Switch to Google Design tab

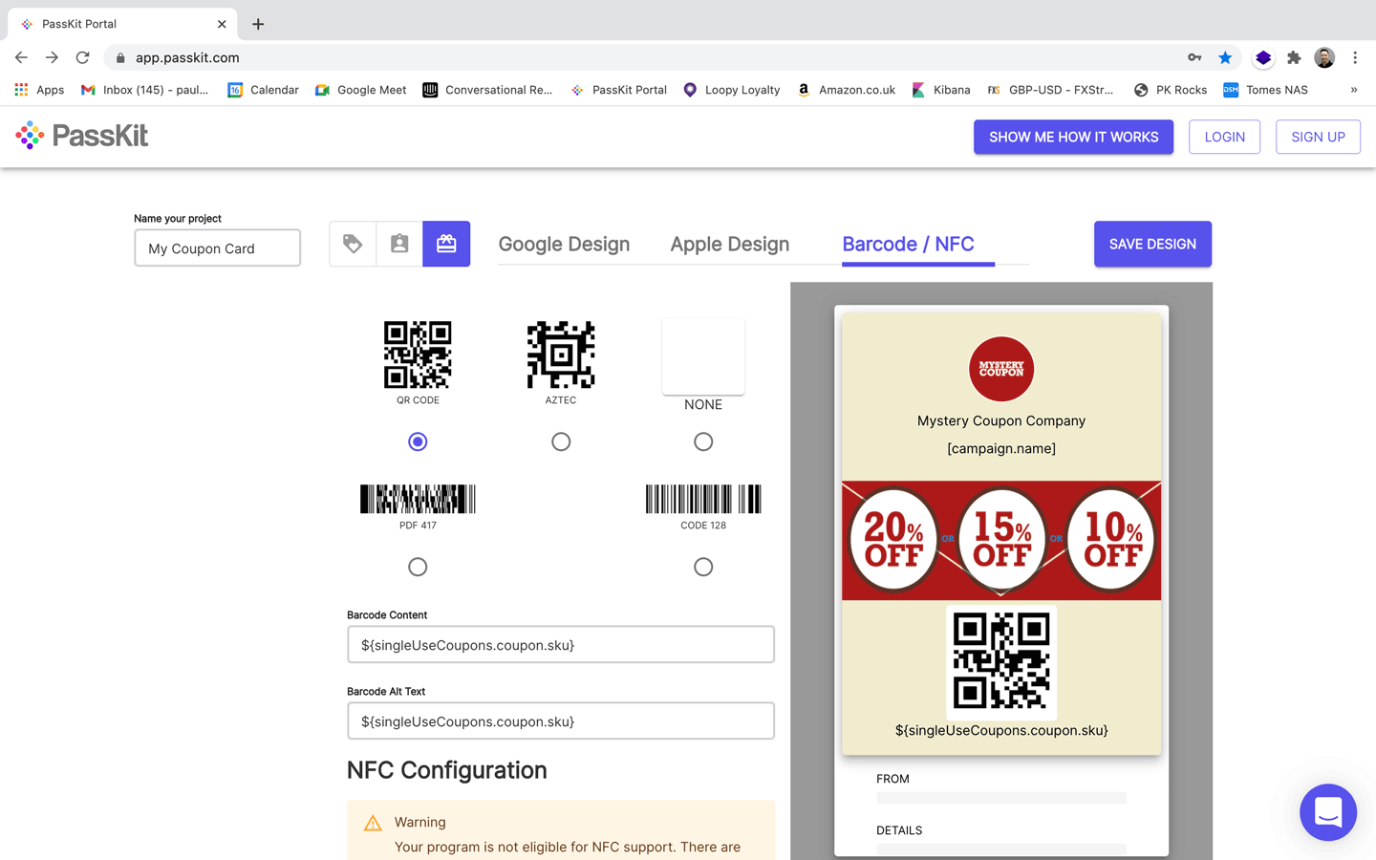tap(564, 244)
